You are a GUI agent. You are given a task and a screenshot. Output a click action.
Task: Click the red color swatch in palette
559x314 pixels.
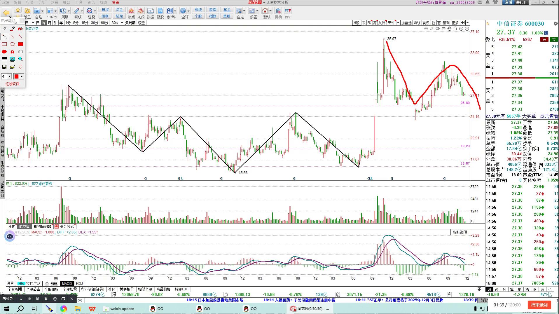pyautogui.click(x=16, y=76)
